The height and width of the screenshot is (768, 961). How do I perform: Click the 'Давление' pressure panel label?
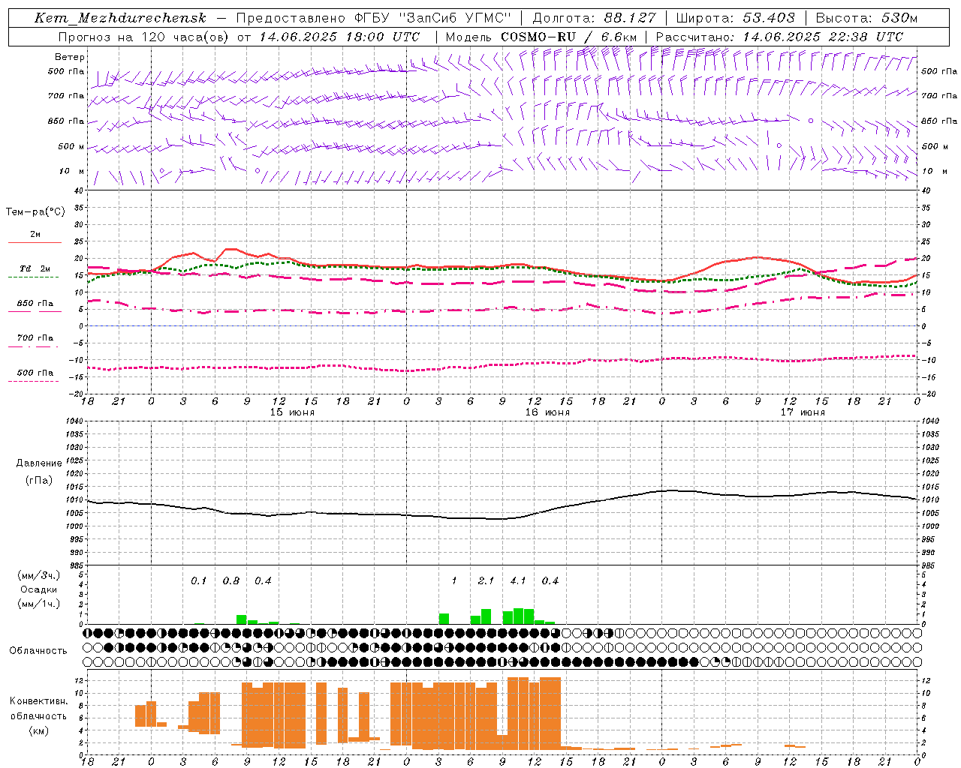39,463
